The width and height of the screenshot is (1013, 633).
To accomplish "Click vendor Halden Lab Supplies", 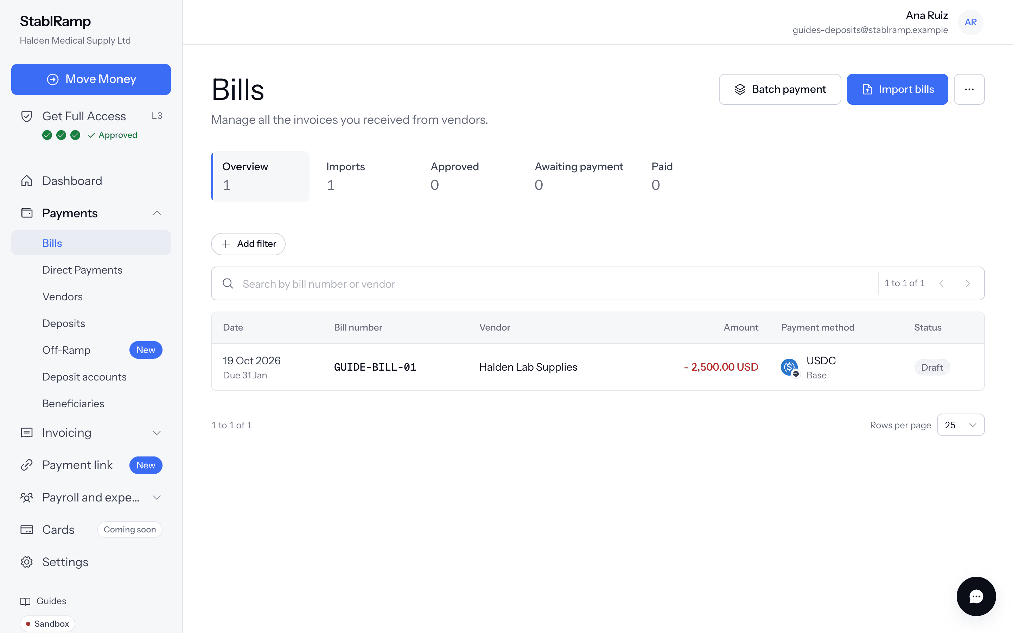I will 528,367.
